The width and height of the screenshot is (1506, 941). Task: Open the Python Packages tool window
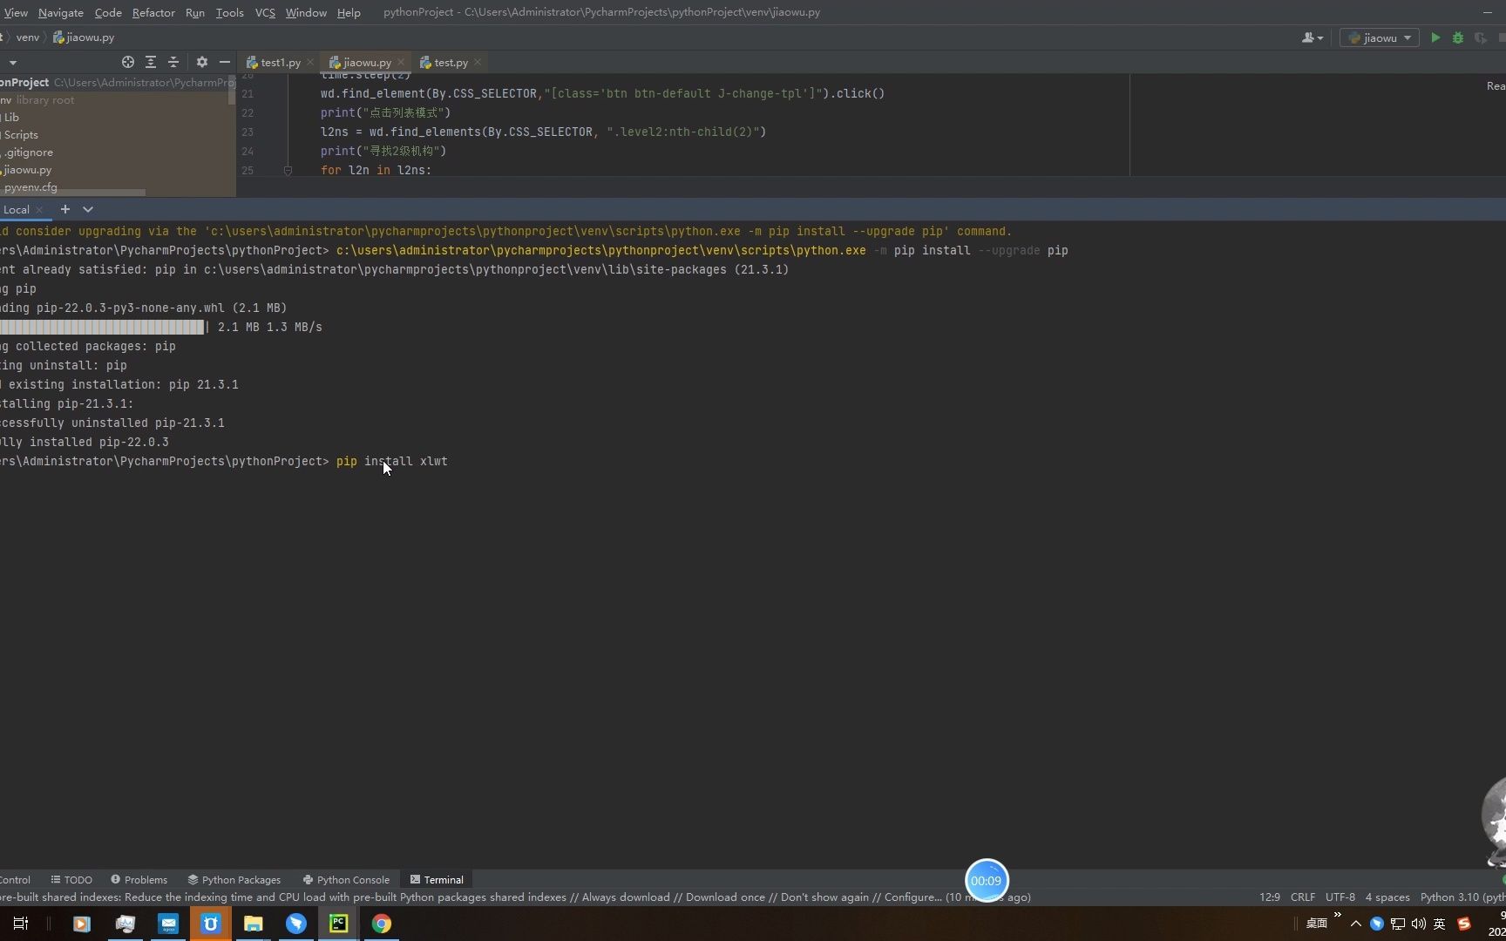click(234, 879)
